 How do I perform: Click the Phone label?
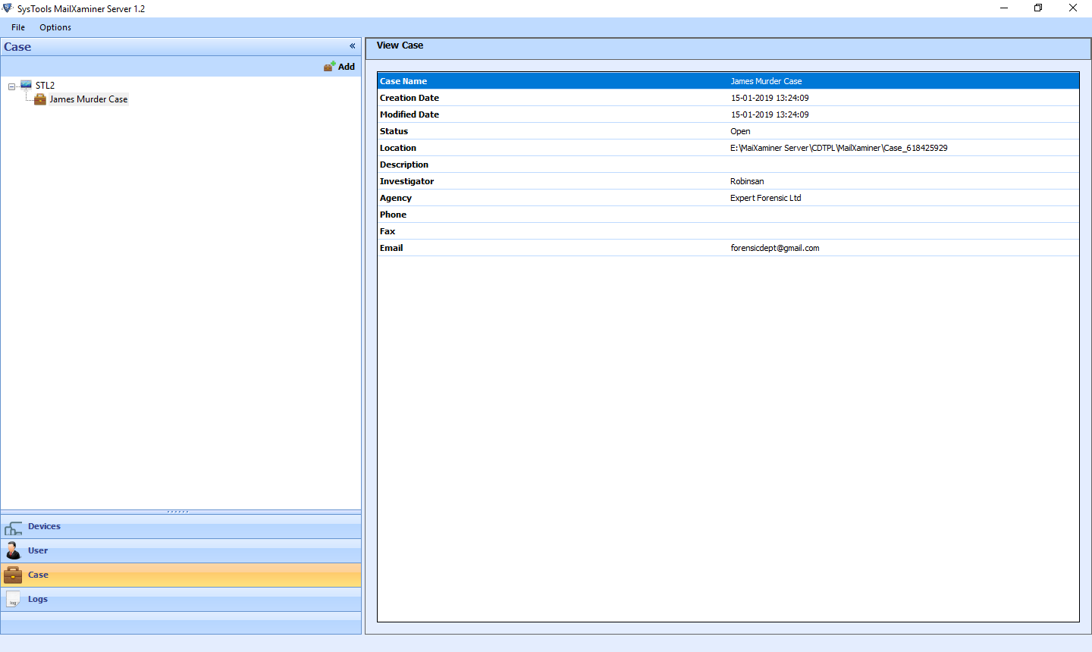[393, 215]
